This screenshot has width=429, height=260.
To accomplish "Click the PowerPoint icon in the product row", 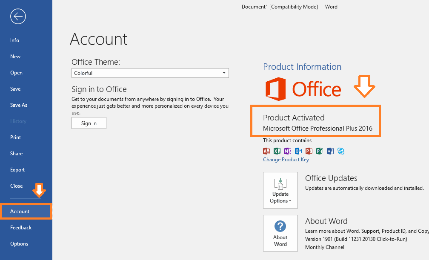I will [309, 151].
